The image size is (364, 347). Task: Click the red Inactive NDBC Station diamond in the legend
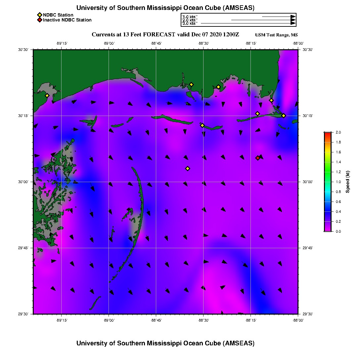(39, 20)
